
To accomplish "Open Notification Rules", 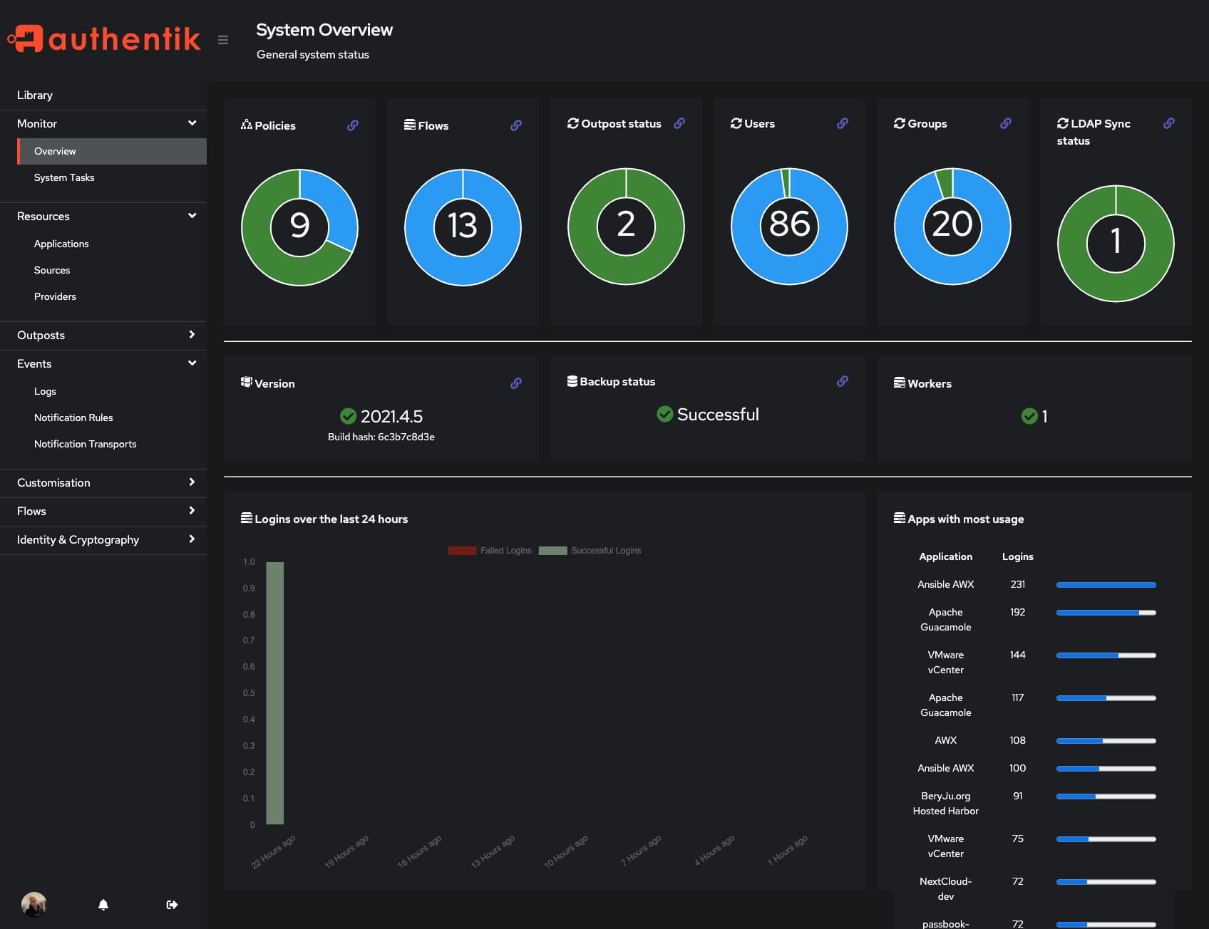I will 112,417.
